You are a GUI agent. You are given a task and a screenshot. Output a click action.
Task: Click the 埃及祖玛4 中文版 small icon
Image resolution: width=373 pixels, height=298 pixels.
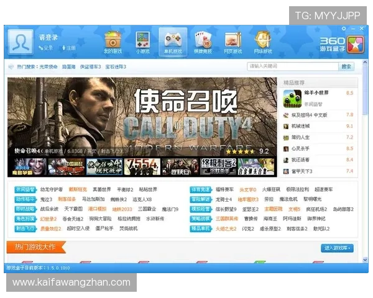[x=286, y=115]
